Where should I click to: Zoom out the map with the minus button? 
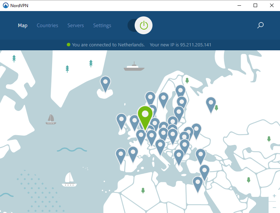tap(274, 207)
